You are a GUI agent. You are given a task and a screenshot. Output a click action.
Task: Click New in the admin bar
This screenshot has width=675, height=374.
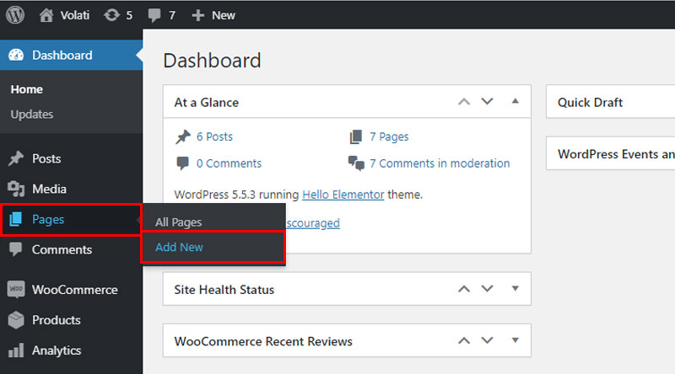tap(224, 15)
